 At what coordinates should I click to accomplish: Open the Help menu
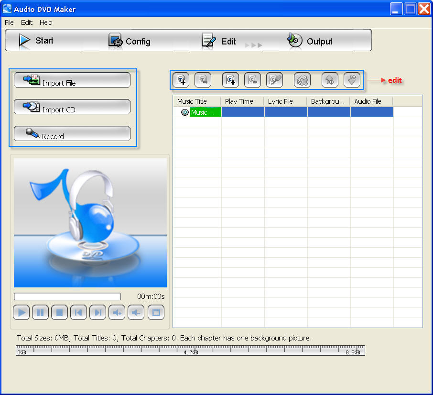(x=46, y=22)
